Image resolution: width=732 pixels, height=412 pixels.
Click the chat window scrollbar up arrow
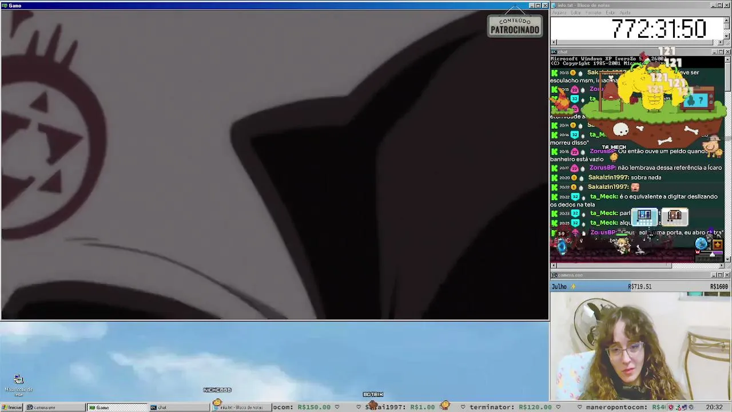tap(727, 59)
